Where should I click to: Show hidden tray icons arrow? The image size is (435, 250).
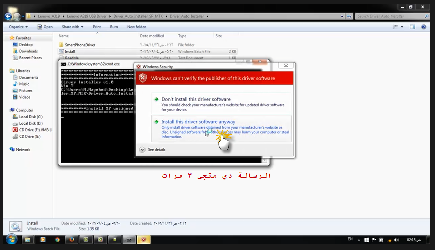[x=359, y=240]
